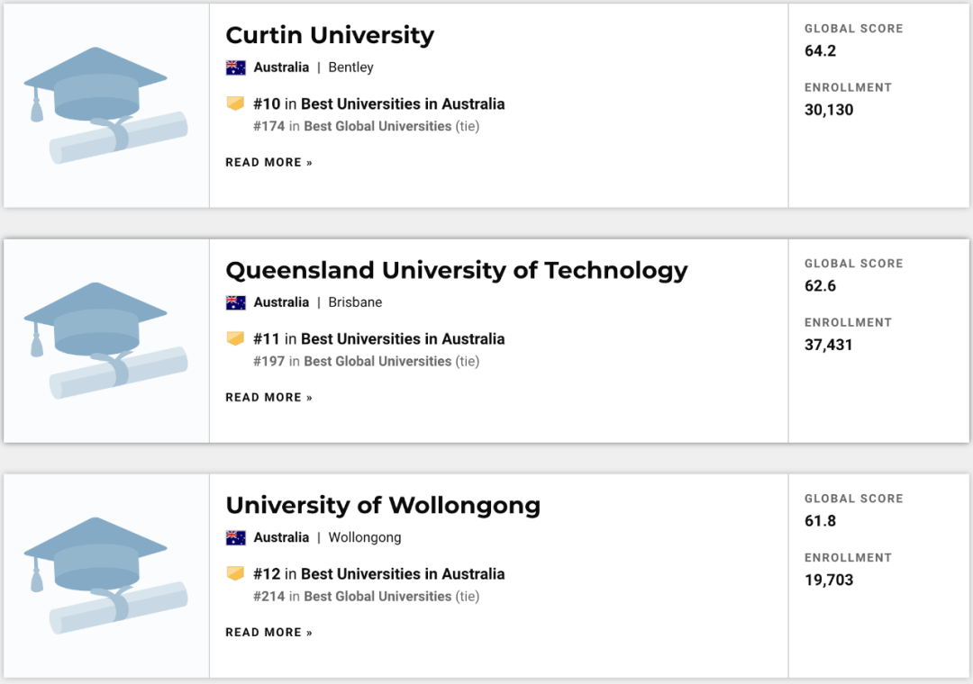Click READ MORE under University of Wollongong
The width and height of the screenshot is (973, 684).
pos(268,633)
